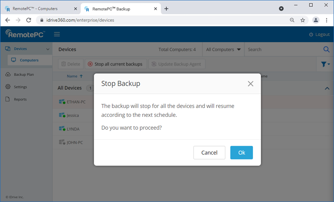The height and width of the screenshot is (202, 334).
Task: Collapse the All Devices group
Action: [327, 88]
